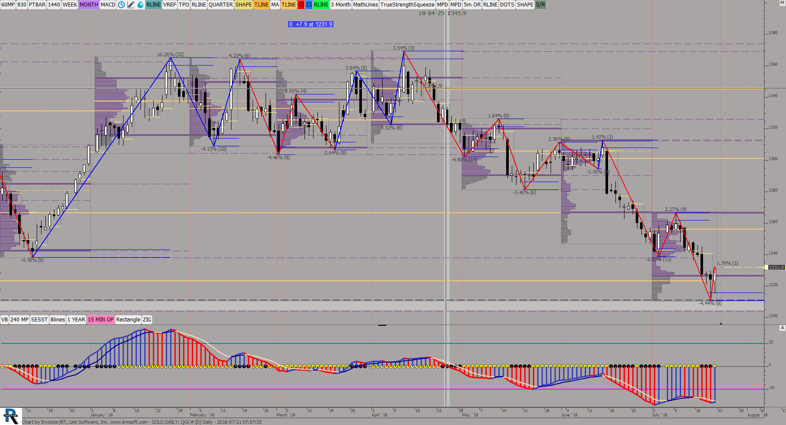The width and height of the screenshot is (786, 425).
Task: Toggle the MathLines button
Action: [365, 5]
